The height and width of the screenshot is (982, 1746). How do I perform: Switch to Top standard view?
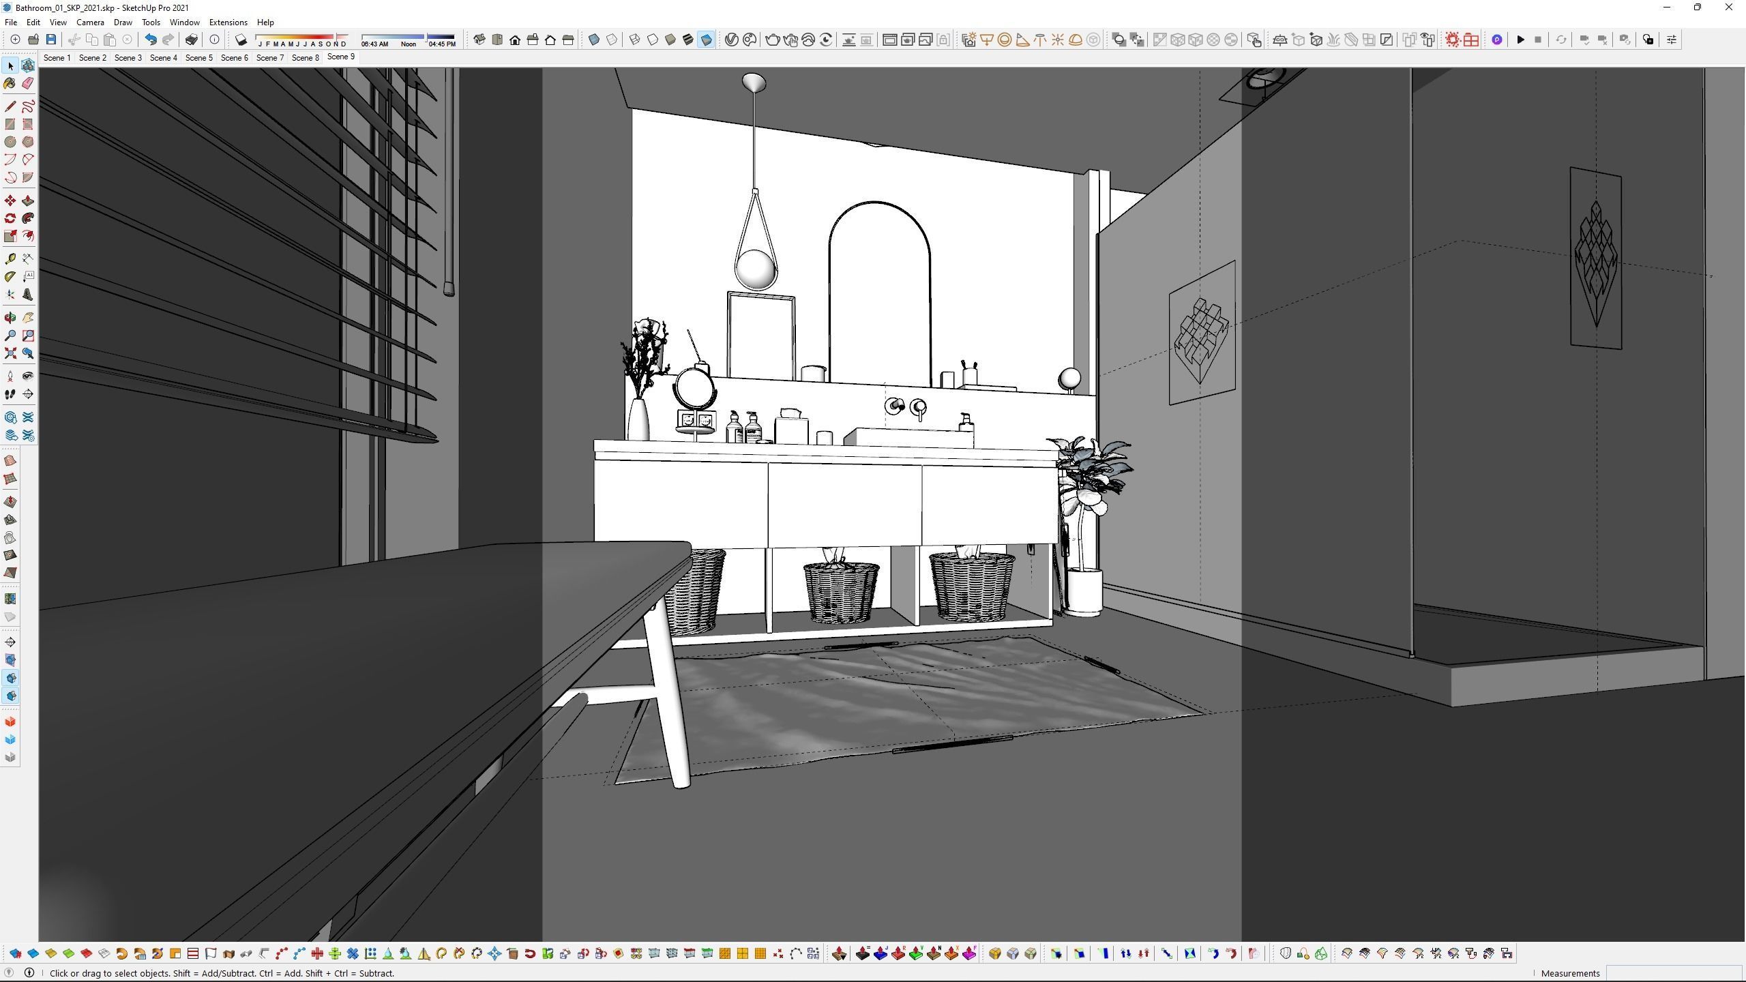(497, 40)
